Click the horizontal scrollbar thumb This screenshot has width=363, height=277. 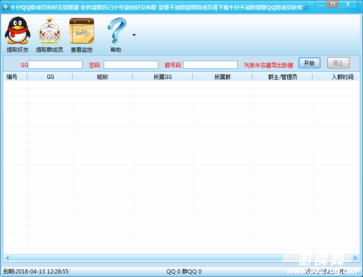(147, 258)
